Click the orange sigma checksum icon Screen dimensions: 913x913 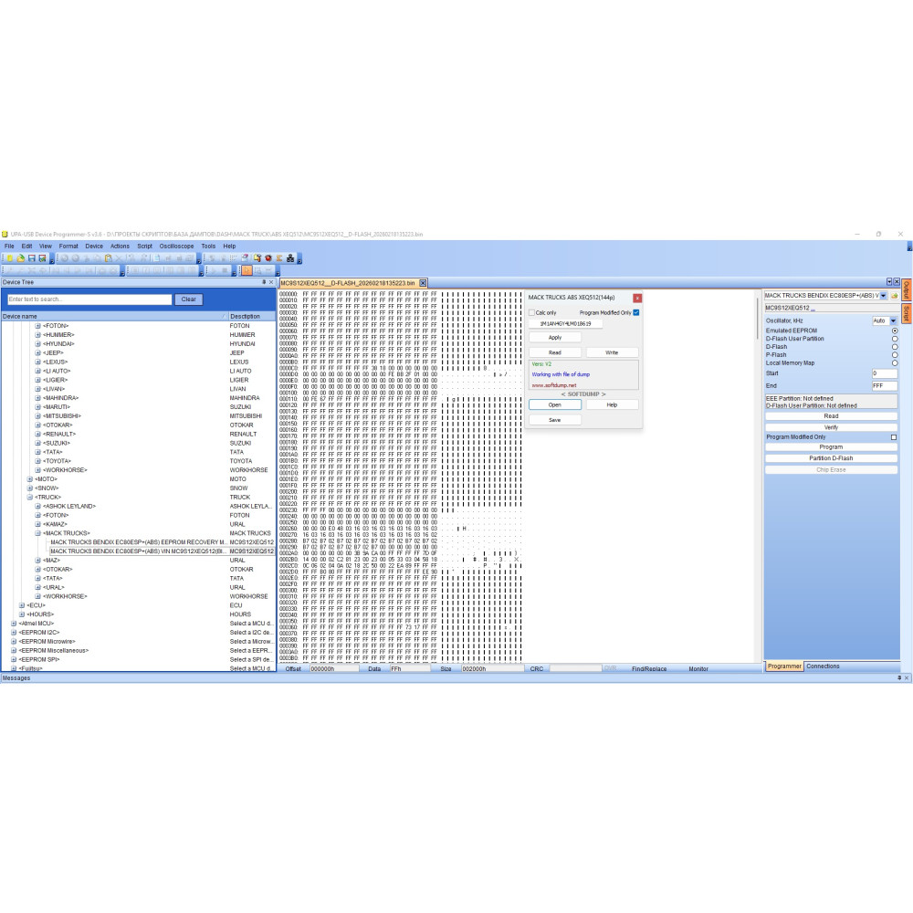[278, 258]
